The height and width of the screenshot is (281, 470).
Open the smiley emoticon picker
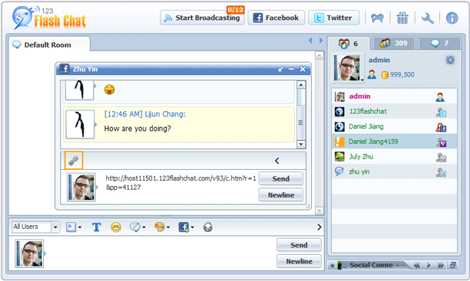[x=116, y=227]
